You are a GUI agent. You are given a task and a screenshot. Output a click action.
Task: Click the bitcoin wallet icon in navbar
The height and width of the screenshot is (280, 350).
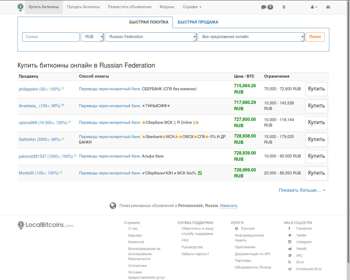pos(284,7)
